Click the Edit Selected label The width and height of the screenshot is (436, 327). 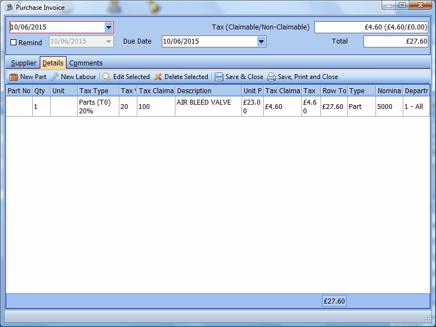[131, 77]
